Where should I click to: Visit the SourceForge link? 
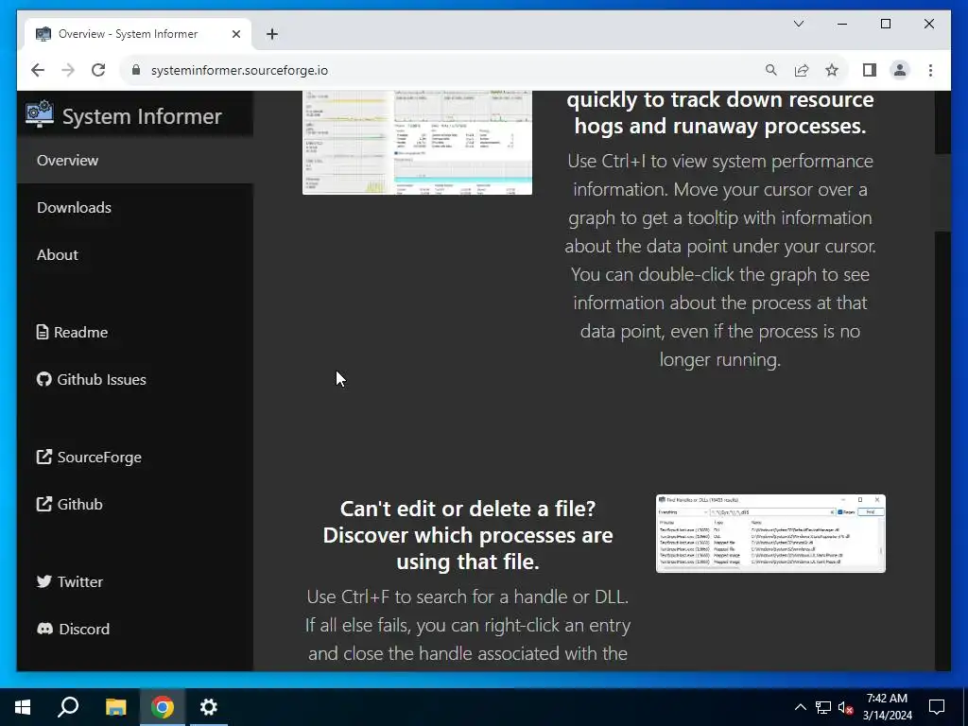coord(99,457)
